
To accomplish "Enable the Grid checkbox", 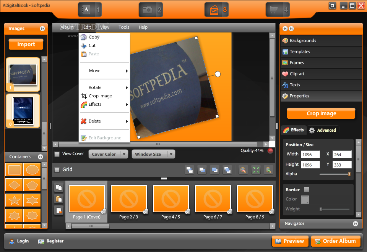I will (x=57, y=170).
